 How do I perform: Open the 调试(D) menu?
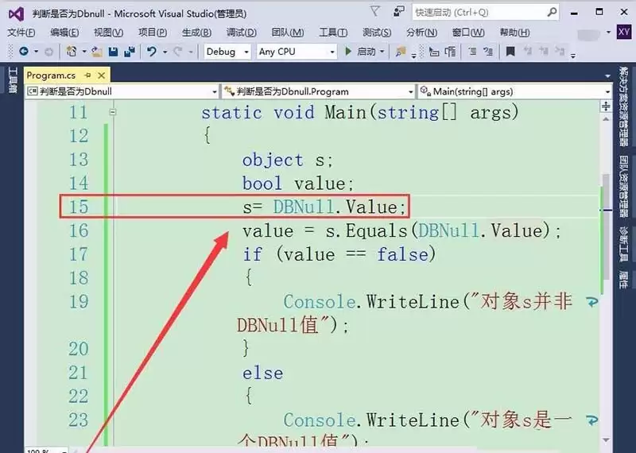[x=242, y=33]
